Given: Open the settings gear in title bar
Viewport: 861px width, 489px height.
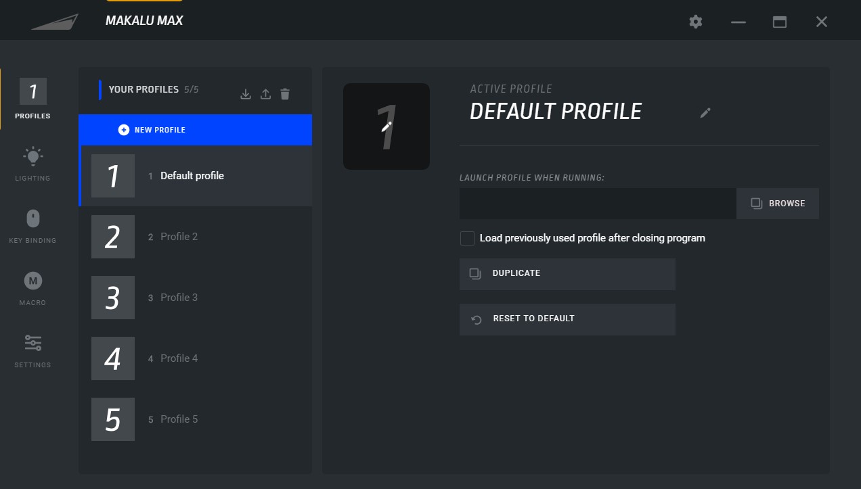Looking at the screenshot, I should (696, 22).
